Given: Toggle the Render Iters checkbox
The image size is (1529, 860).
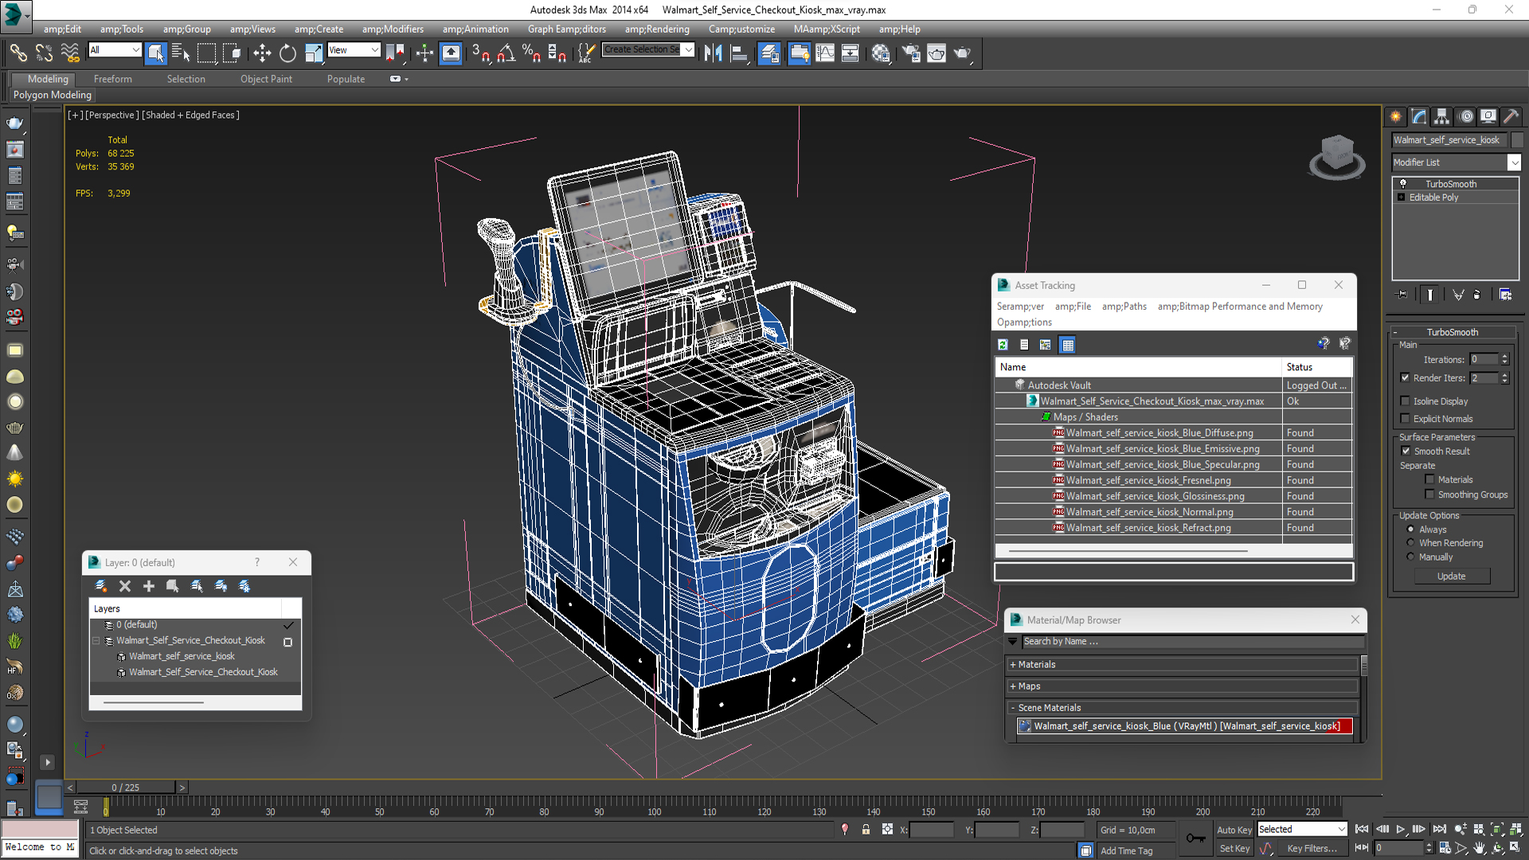Looking at the screenshot, I should pyautogui.click(x=1405, y=378).
